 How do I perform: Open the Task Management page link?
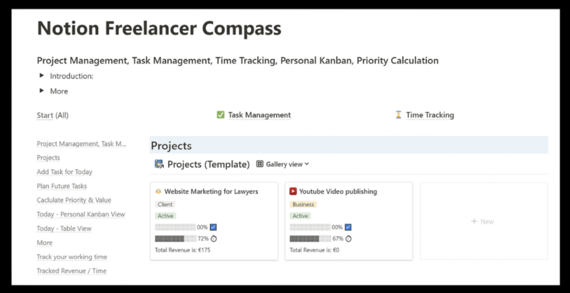point(259,115)
